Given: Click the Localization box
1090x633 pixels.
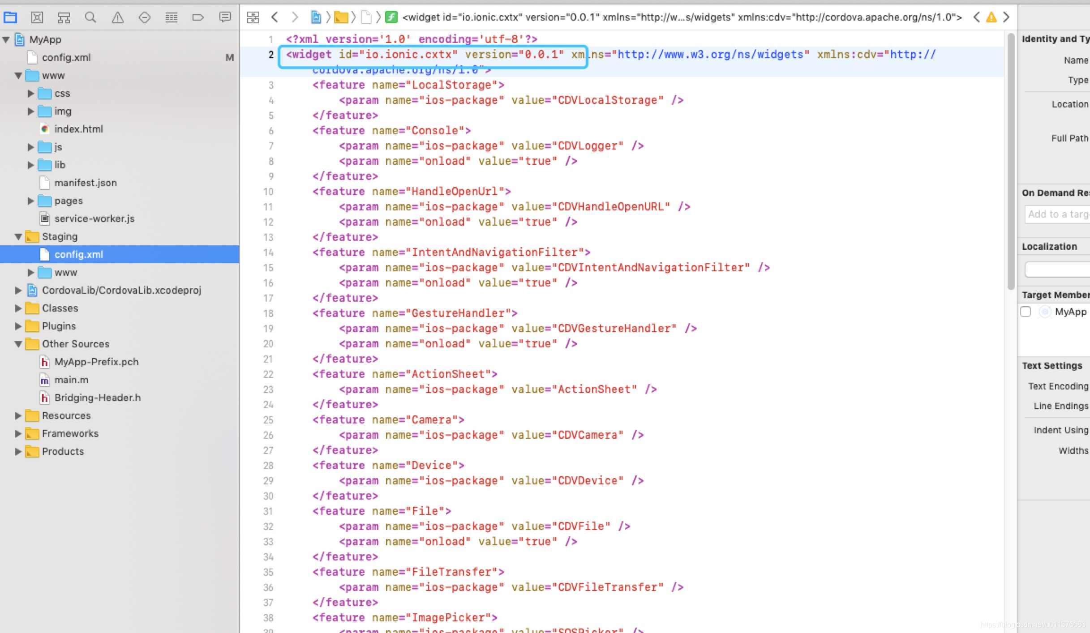Looking at the screenshot, I should tap(1057, 269).
